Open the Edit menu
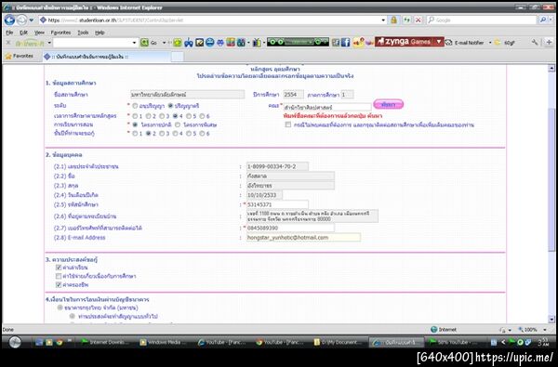Image resolution: width=558 pixels, height=367 pixels. [x=23, y=33]
